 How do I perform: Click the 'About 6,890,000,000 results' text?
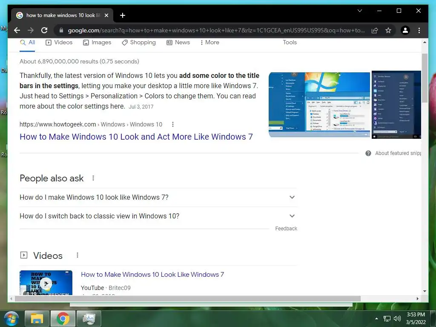click(x=79, y=61)
